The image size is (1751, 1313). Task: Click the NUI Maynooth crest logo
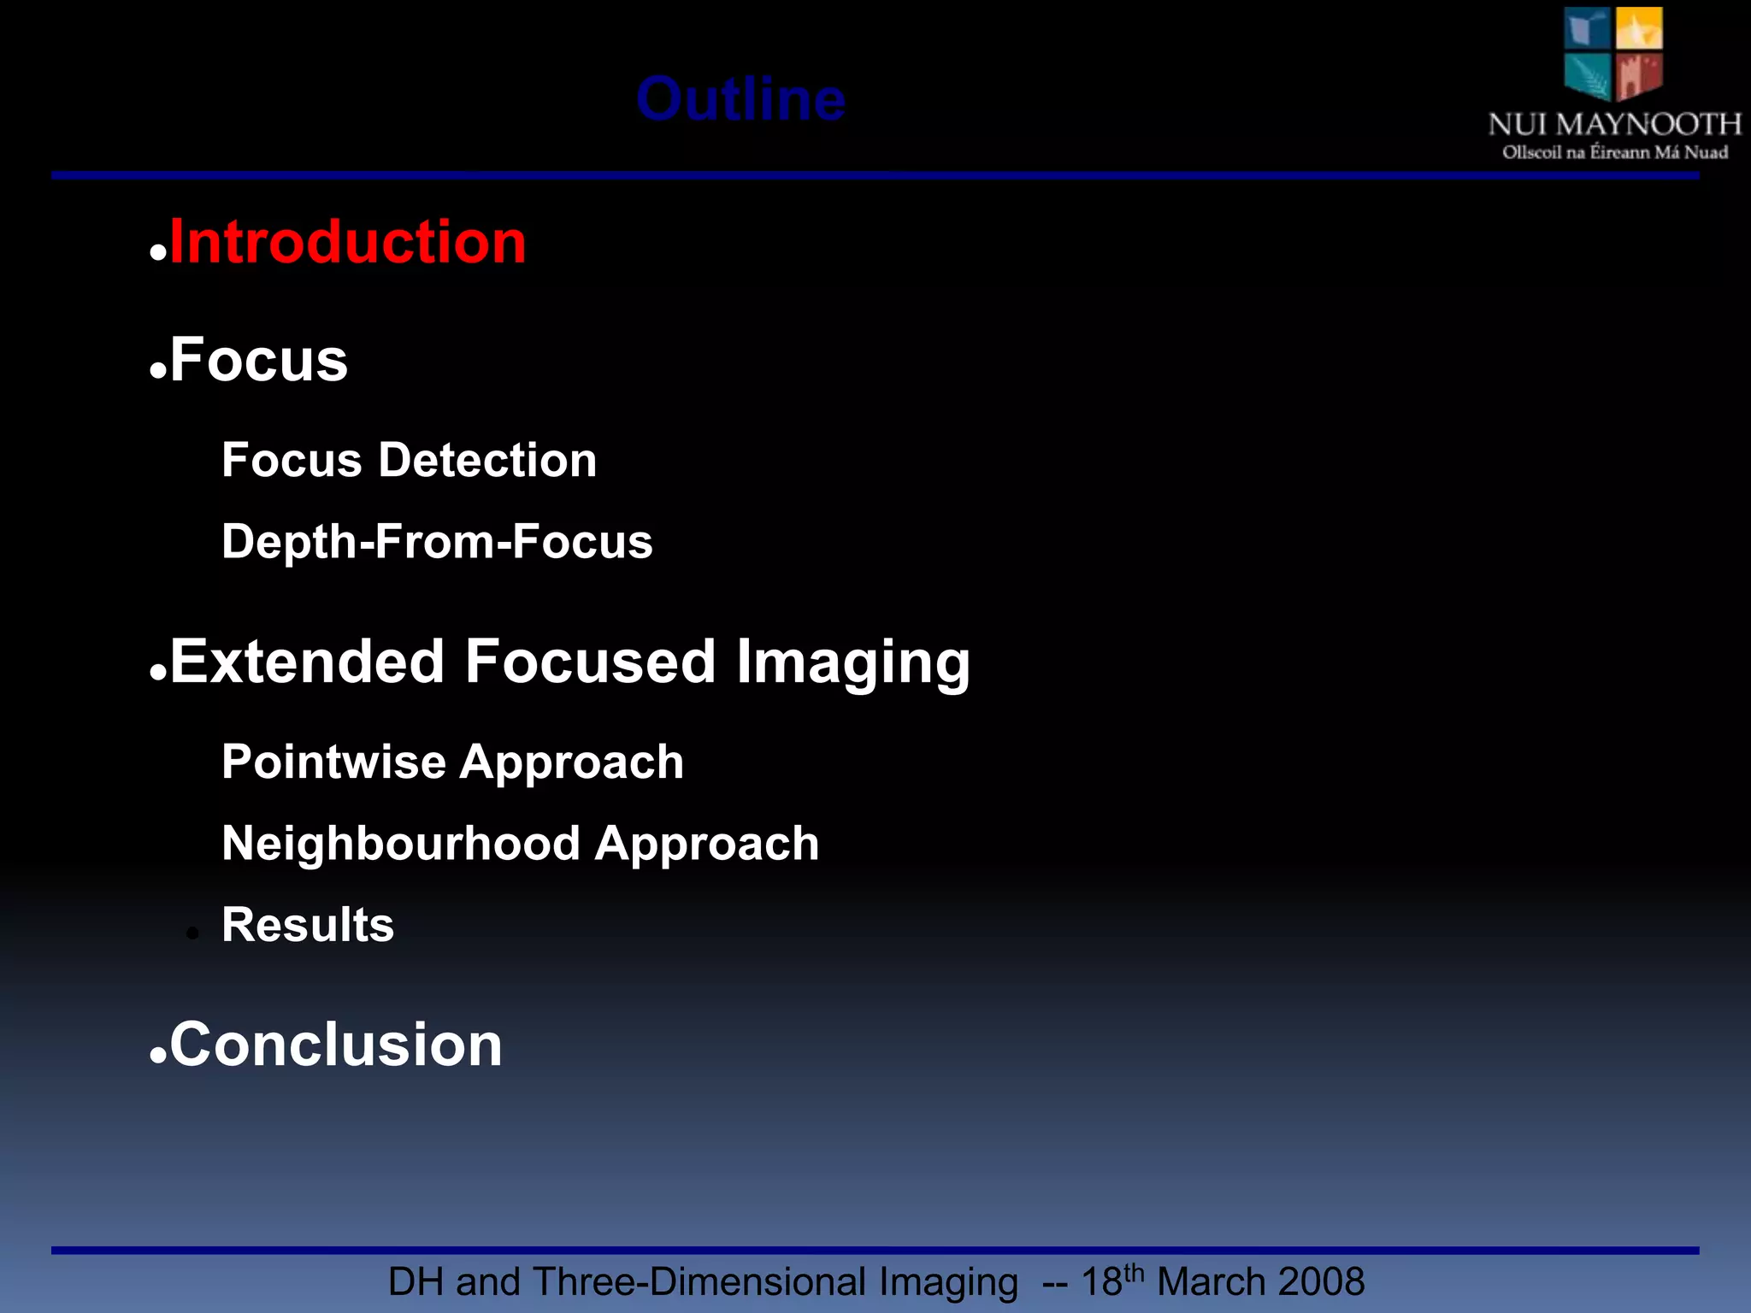tap(1613, 53)
